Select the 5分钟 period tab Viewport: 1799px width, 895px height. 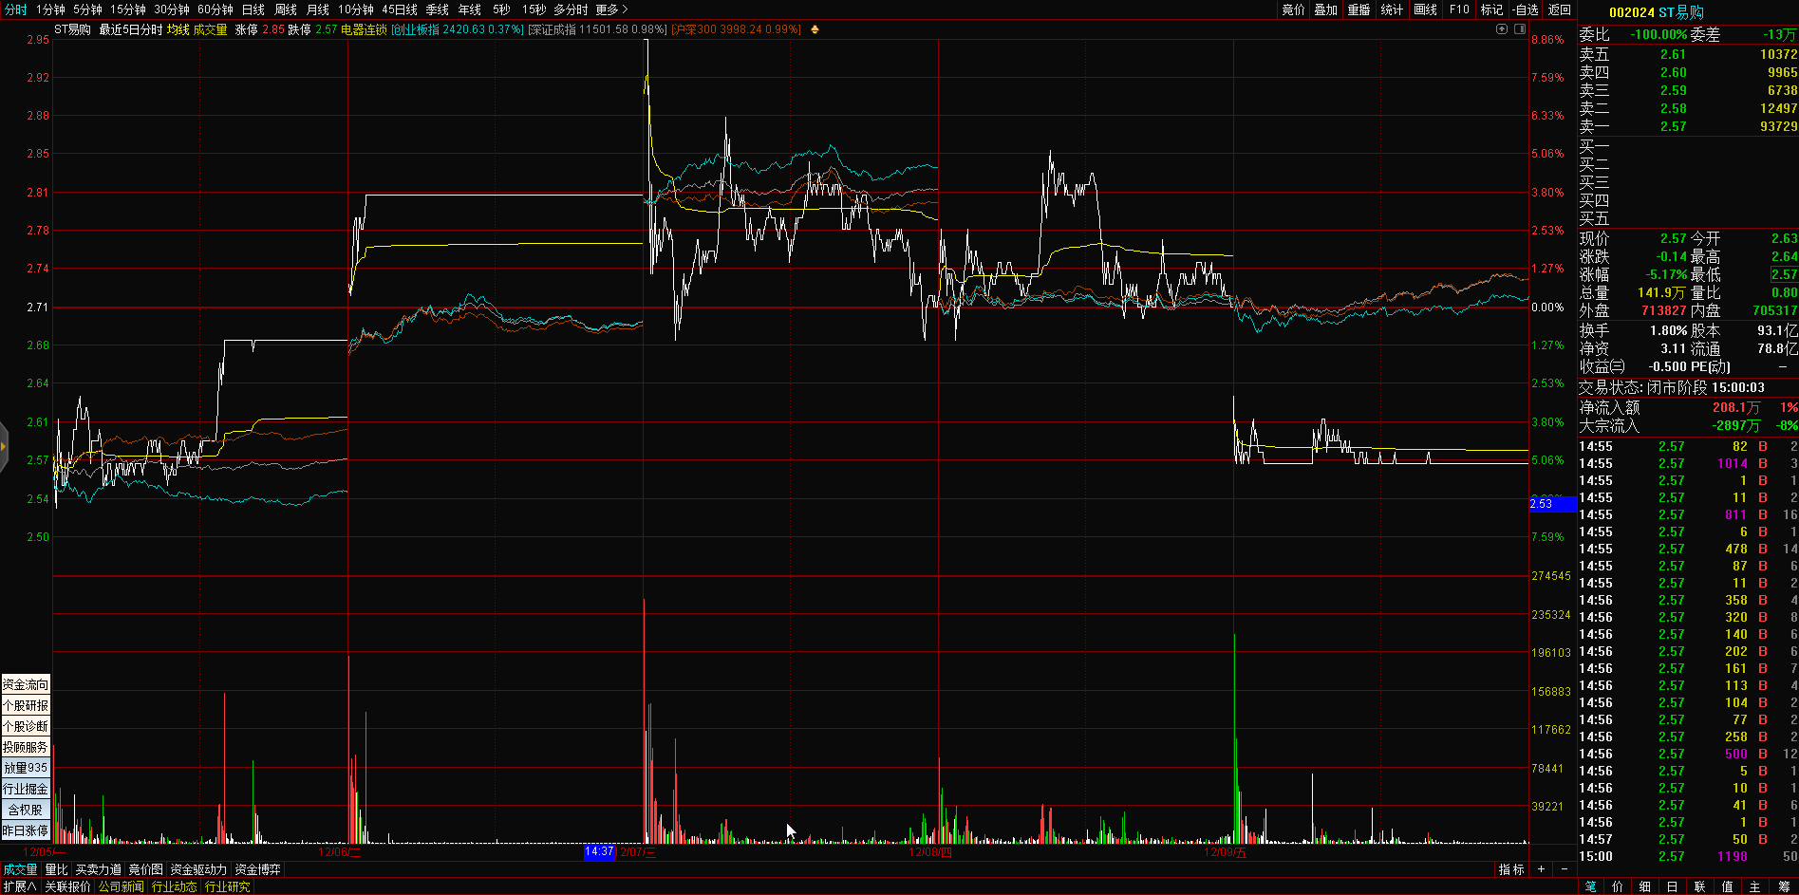pos(87,9)
